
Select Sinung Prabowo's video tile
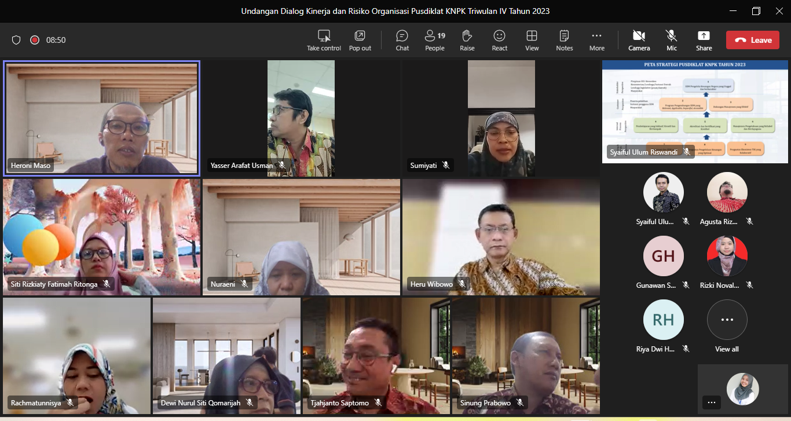(526, 356)
